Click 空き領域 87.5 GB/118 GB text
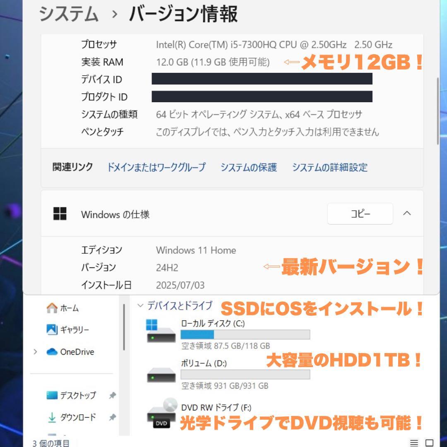447x447 pixels. point(226,346)
